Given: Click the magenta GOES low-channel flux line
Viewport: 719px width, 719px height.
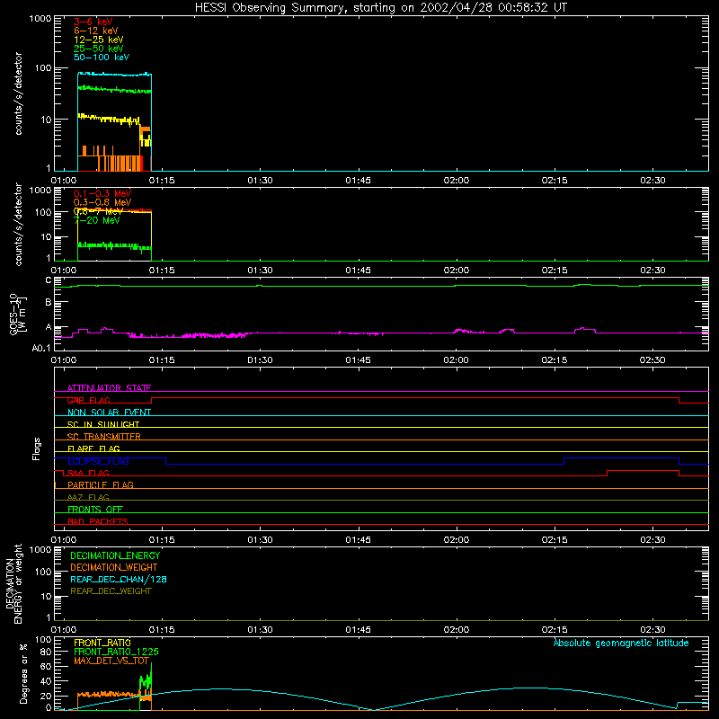Looking at the screenshot, I should point(381,333).
